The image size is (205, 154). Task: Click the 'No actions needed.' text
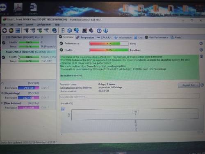pyautogui.click(x=72, y=76)
